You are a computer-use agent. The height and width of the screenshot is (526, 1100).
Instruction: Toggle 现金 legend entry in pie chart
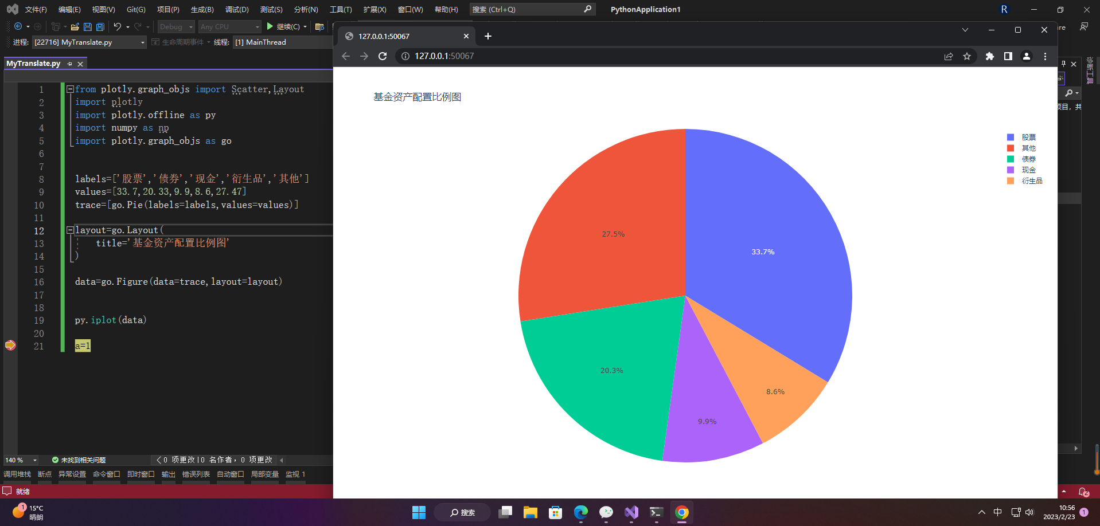pyautogui.click(x=1021, y=170)
